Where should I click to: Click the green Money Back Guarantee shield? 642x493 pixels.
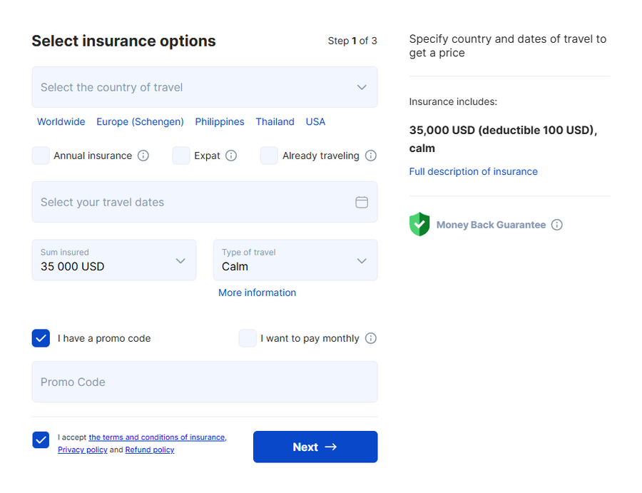pos(419,224)
